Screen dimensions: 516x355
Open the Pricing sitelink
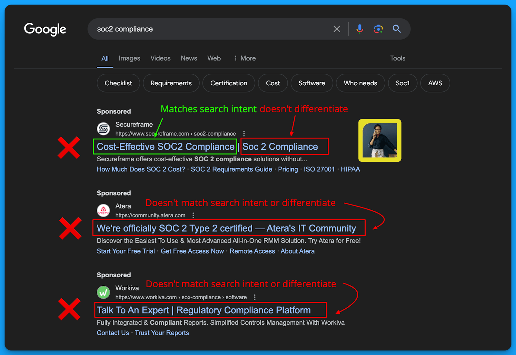point(288,169)
